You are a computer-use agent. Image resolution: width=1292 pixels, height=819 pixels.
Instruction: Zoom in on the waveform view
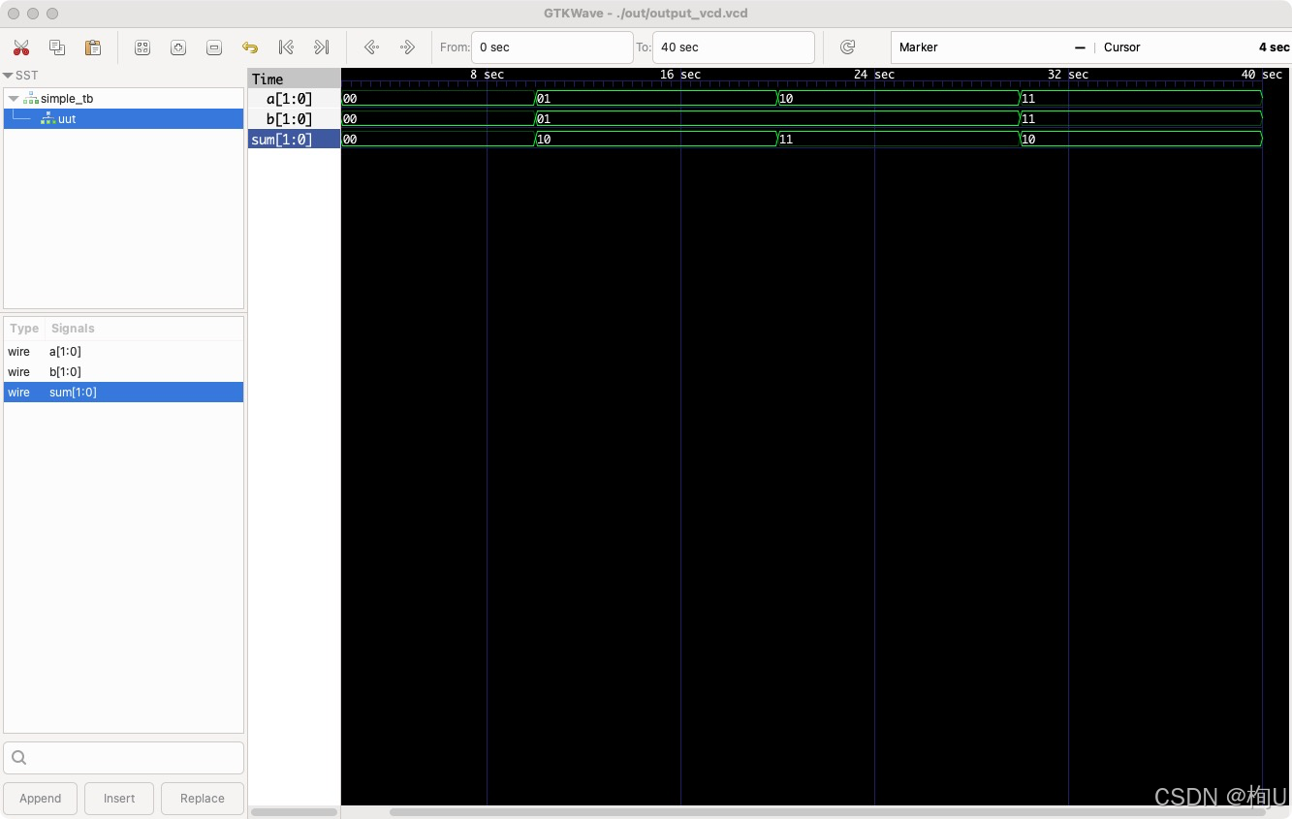pos(177,47)
